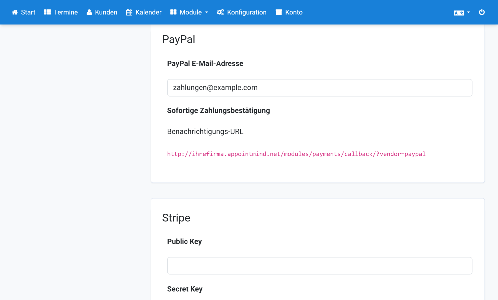Click the Public Key label
This screenshot has height=300, width=498.
(184, 241)
